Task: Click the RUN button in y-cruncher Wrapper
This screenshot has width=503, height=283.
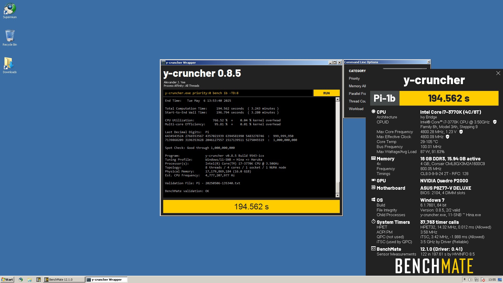Action: coord(326,93)
